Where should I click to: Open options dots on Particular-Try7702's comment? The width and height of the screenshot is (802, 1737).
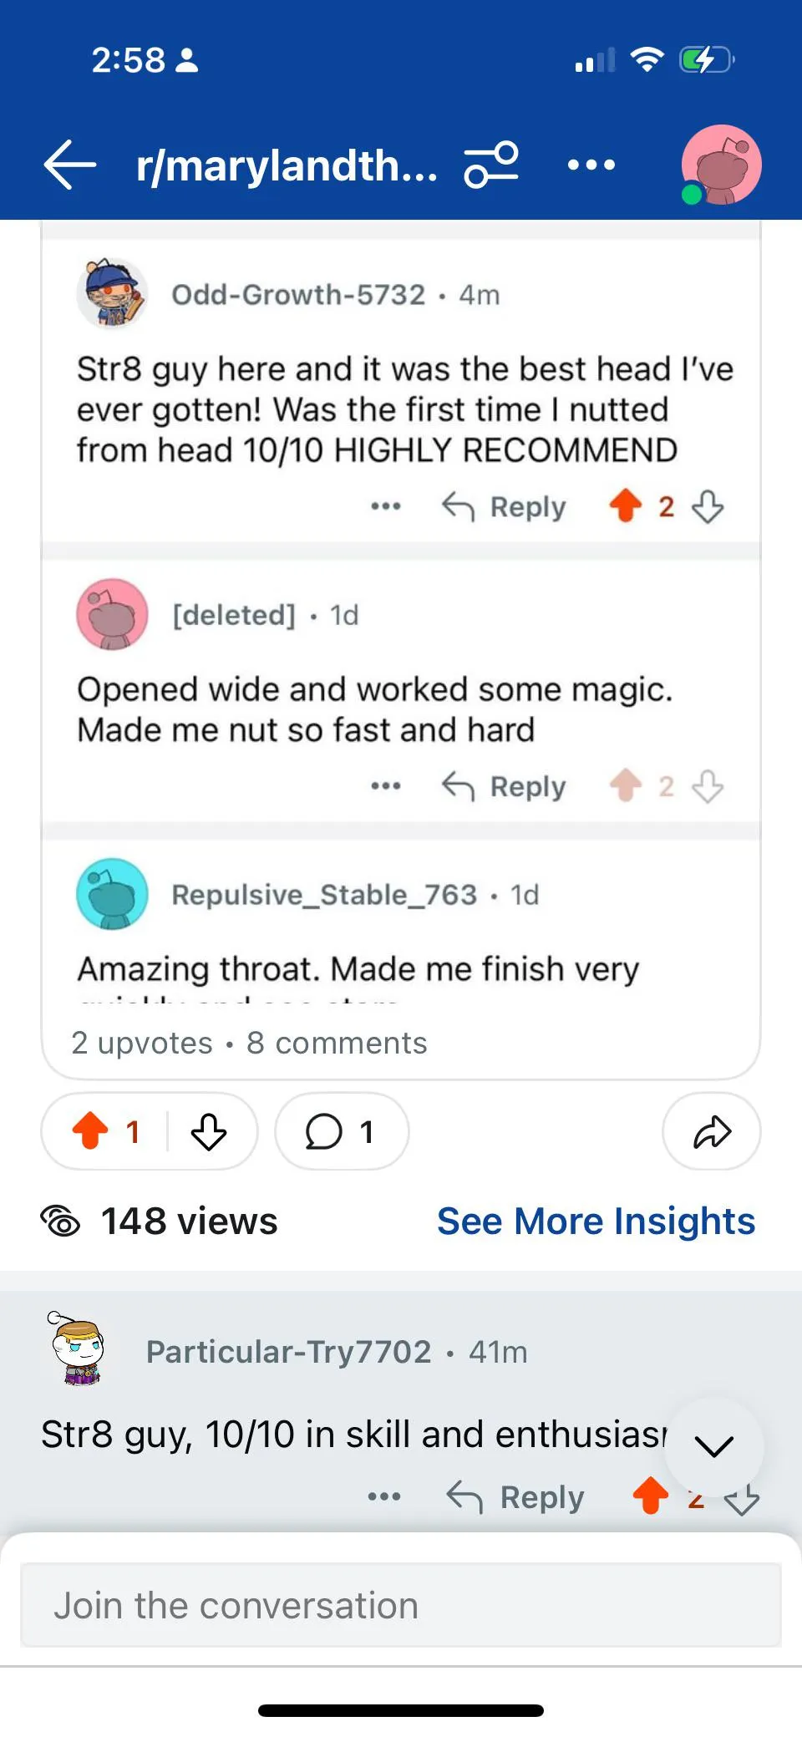coord(383,1496)
